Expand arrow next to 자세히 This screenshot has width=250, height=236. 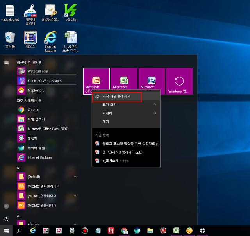tap(155, 113)
